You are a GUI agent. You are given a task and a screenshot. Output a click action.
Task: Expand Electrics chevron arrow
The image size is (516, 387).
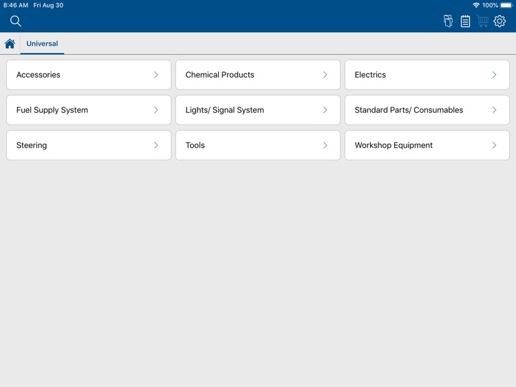[x=494, y=75]
